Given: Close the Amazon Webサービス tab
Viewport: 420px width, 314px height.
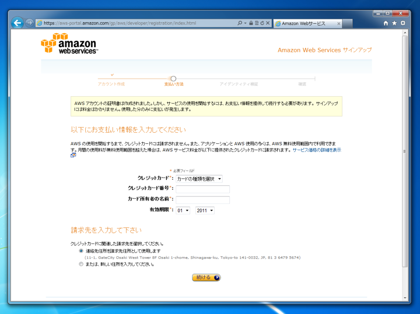Looking at the screenshot, I should tap(338, 23).
